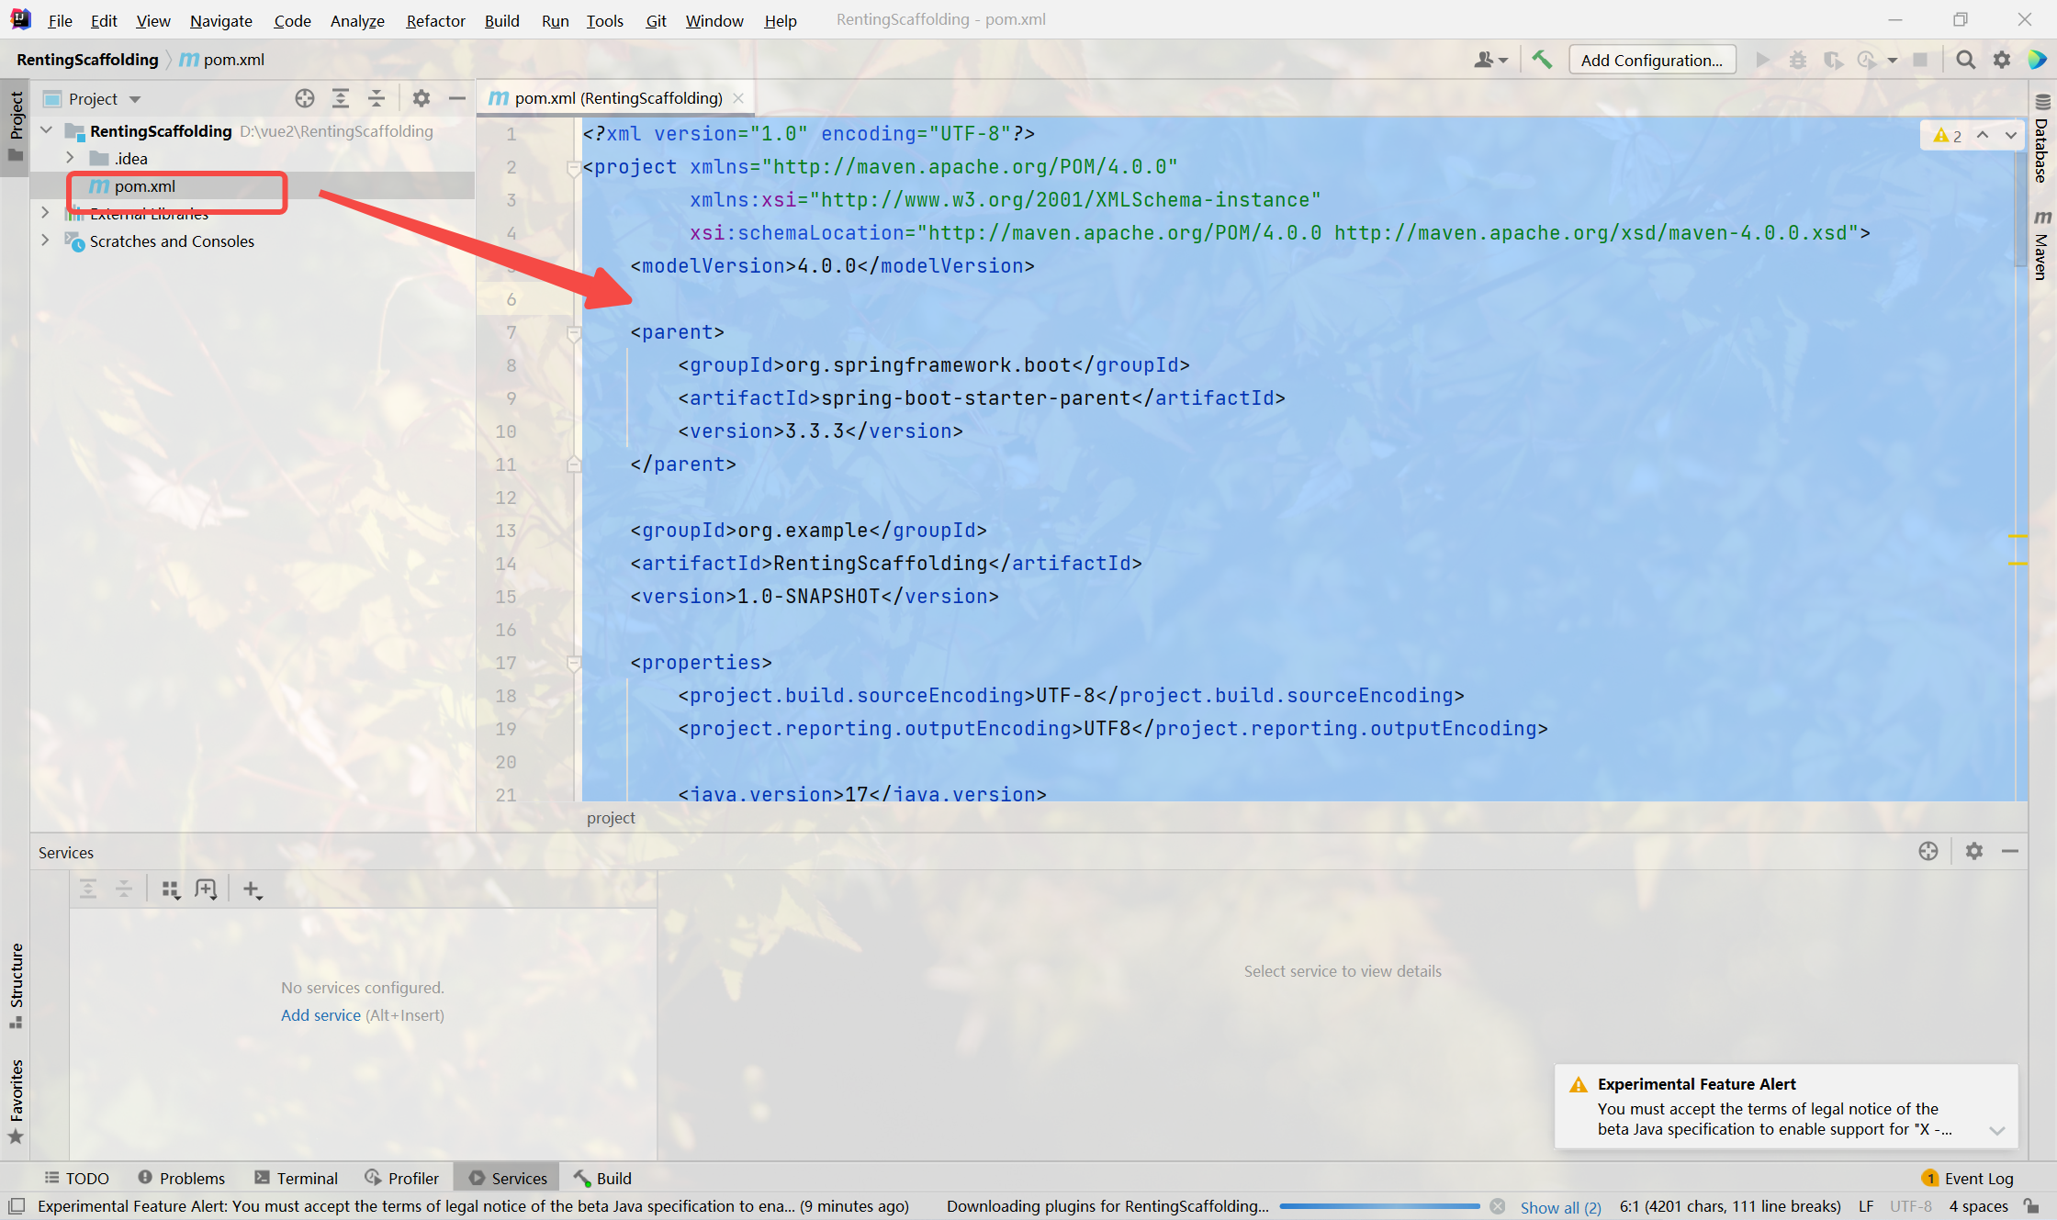Click the plugin download progress bar
Screen dimensions: 2057x1220
pyautogui.click(x=1379, y=1206)
